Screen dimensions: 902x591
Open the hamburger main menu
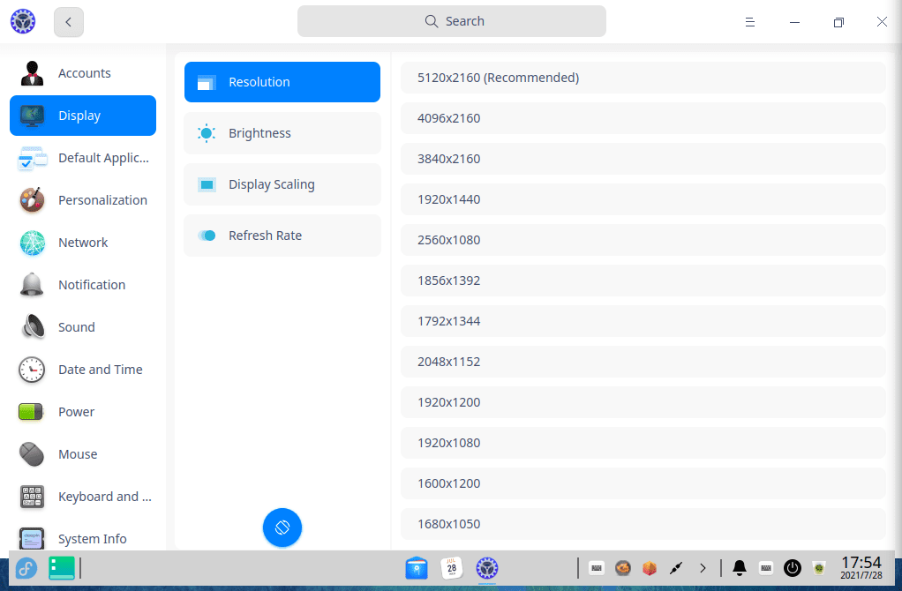point(749,22)
